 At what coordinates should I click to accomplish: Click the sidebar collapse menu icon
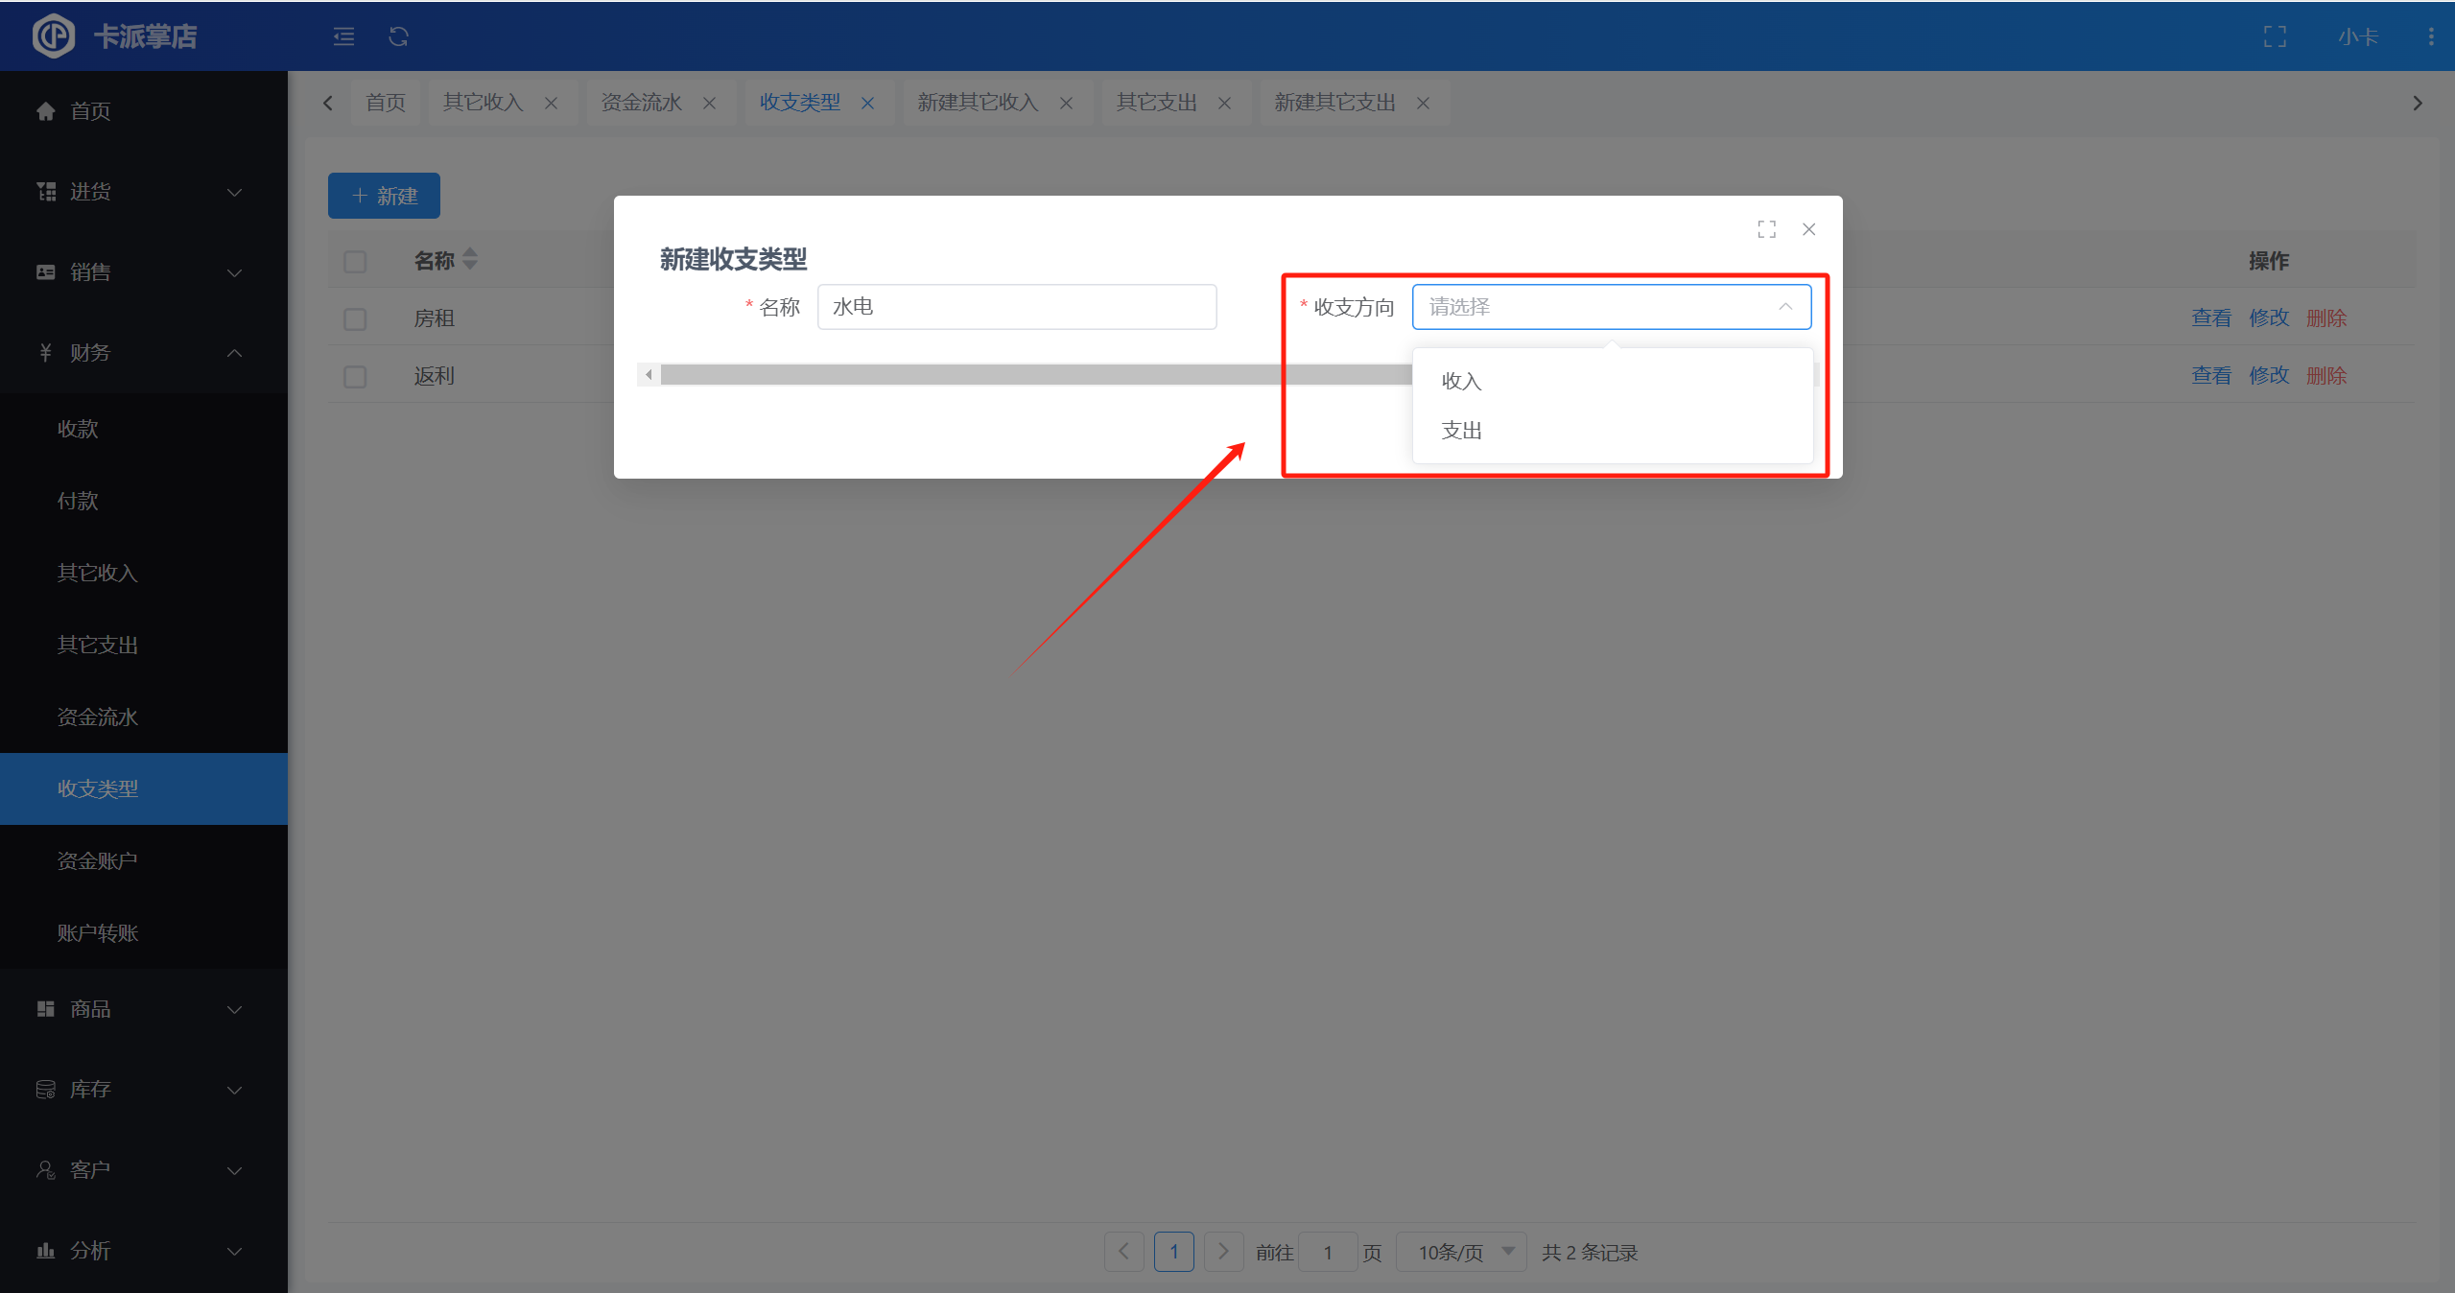[x=343, y=36]
